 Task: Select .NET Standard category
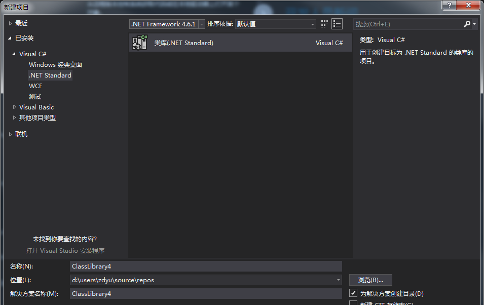[x=50, y=75]
